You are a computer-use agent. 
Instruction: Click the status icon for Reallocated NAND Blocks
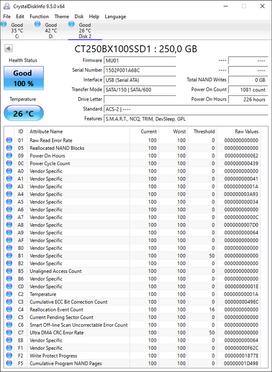point(9,148)
